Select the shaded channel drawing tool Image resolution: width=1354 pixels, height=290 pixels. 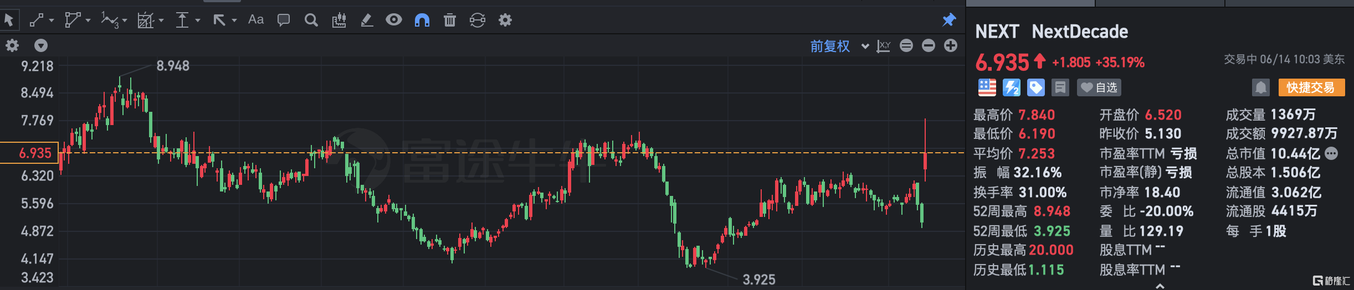(146, 20)
